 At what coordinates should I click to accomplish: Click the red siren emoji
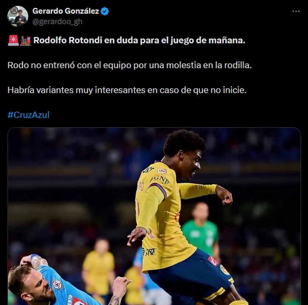tap(13, 40)
